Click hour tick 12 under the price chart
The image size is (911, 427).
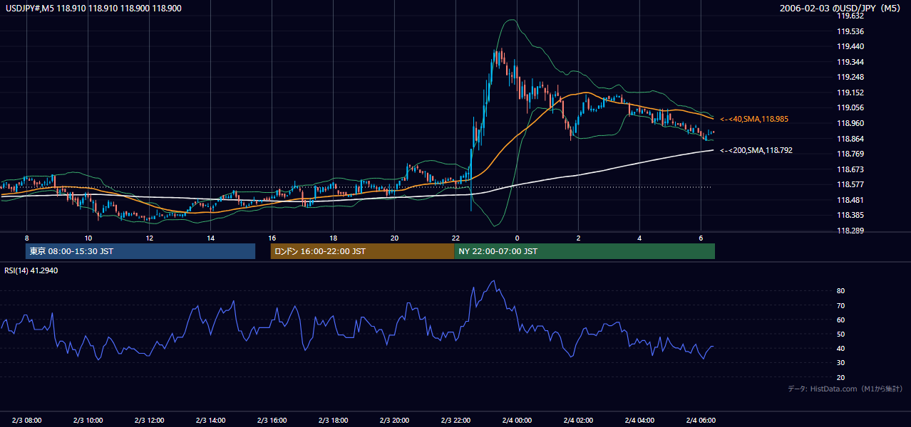point(149,238)
